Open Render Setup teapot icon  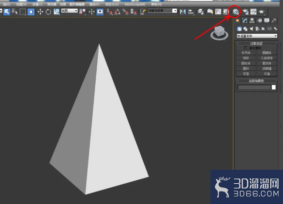(x=245, y=12)
